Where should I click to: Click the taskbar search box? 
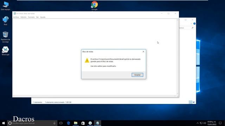tap(32, 123)
